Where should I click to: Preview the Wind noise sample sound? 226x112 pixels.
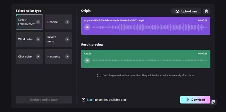(38, 39)
